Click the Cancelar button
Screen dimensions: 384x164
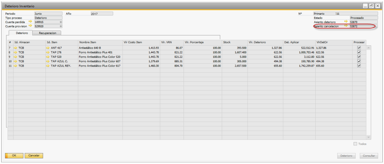(x=34, y=156)
